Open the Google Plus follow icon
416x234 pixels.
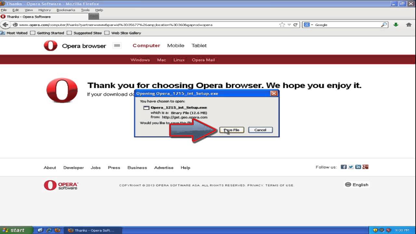tap(365, 167)
